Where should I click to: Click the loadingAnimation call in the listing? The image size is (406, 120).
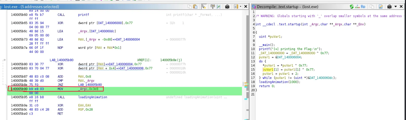(92, 97)
